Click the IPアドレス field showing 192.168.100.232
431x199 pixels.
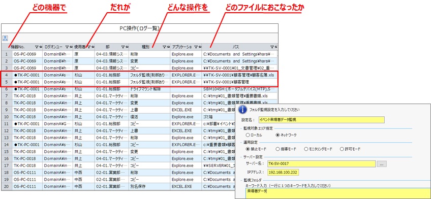[x=283, y=172]
